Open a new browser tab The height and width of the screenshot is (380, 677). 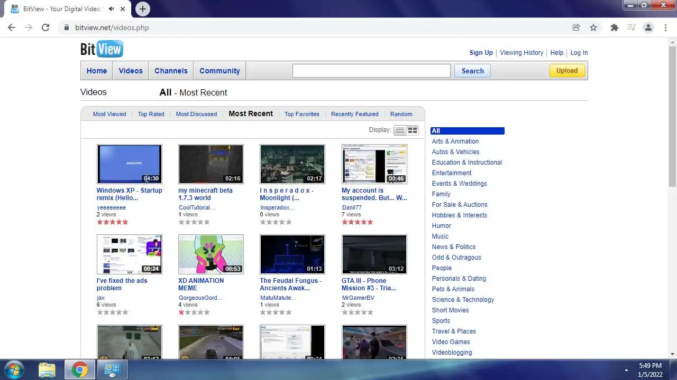click(x=142, y=9)
